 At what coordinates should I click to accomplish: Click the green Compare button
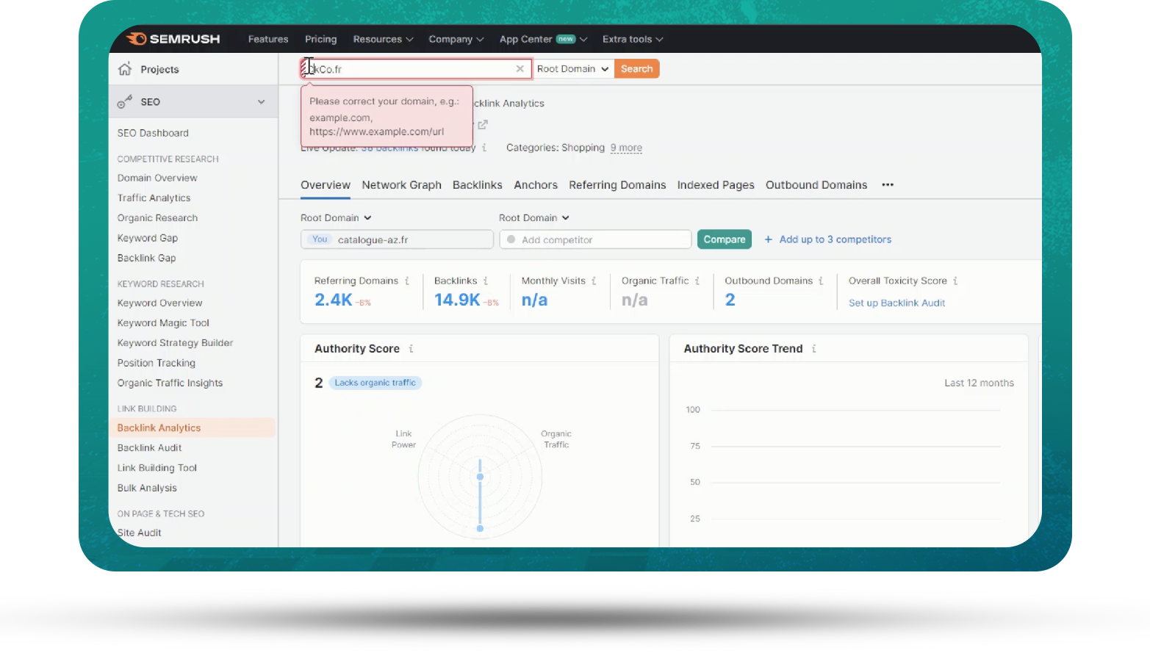coord(725,239)
